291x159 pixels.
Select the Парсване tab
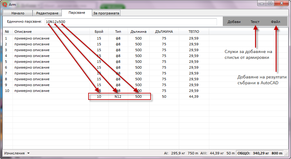point(77,13)
